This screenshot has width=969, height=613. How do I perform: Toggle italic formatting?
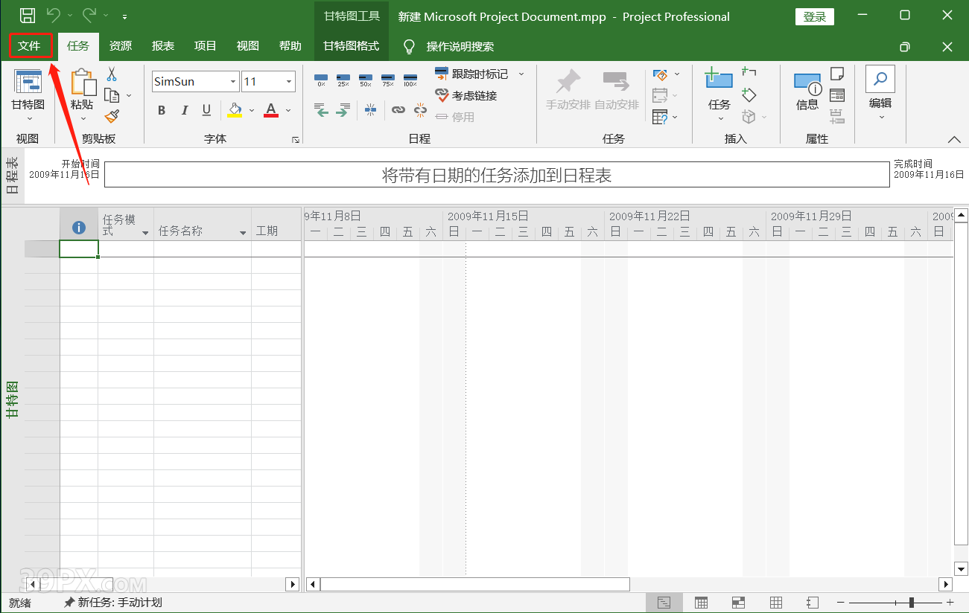point(185,110)
